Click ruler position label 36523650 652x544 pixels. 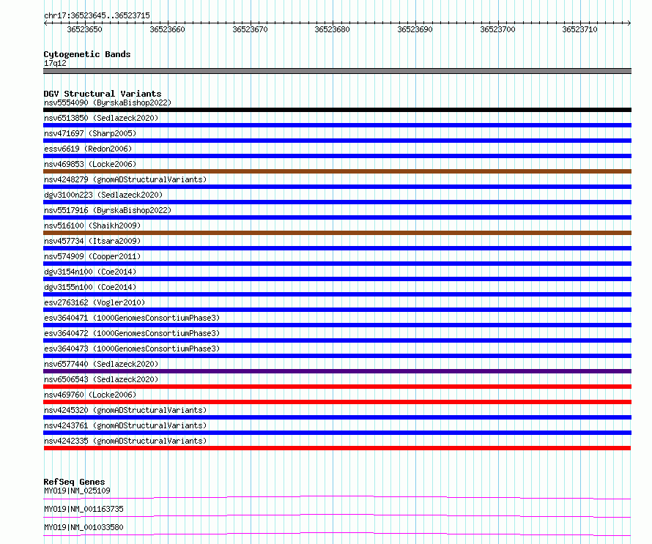[x=84, y=29]
